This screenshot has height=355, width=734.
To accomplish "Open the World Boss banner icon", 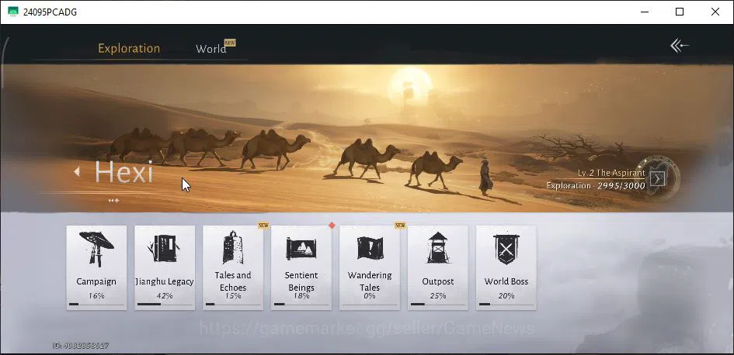I will pyautogui.click(x=506, y=249).
